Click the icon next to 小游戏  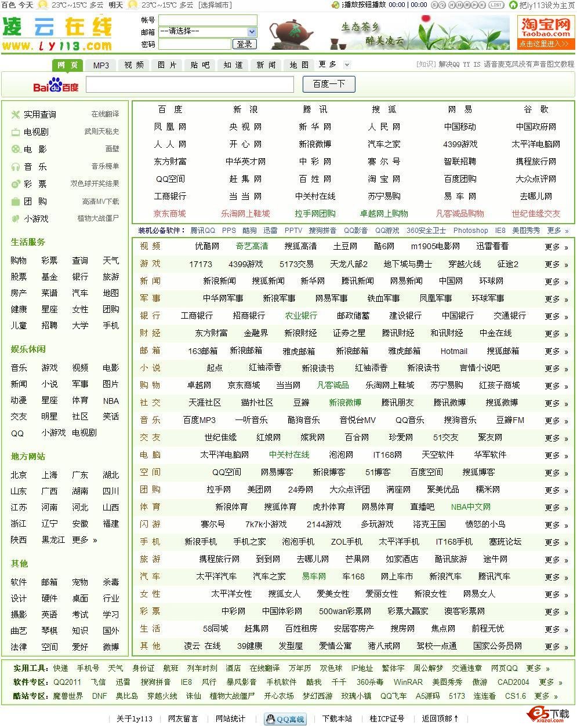pos(16,219)
